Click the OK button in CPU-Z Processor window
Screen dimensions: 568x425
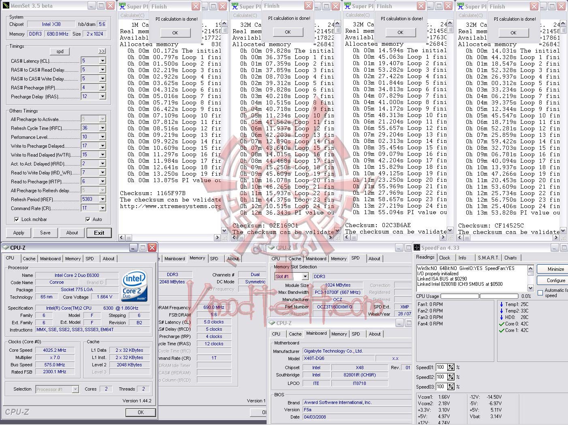click(141, 412)
